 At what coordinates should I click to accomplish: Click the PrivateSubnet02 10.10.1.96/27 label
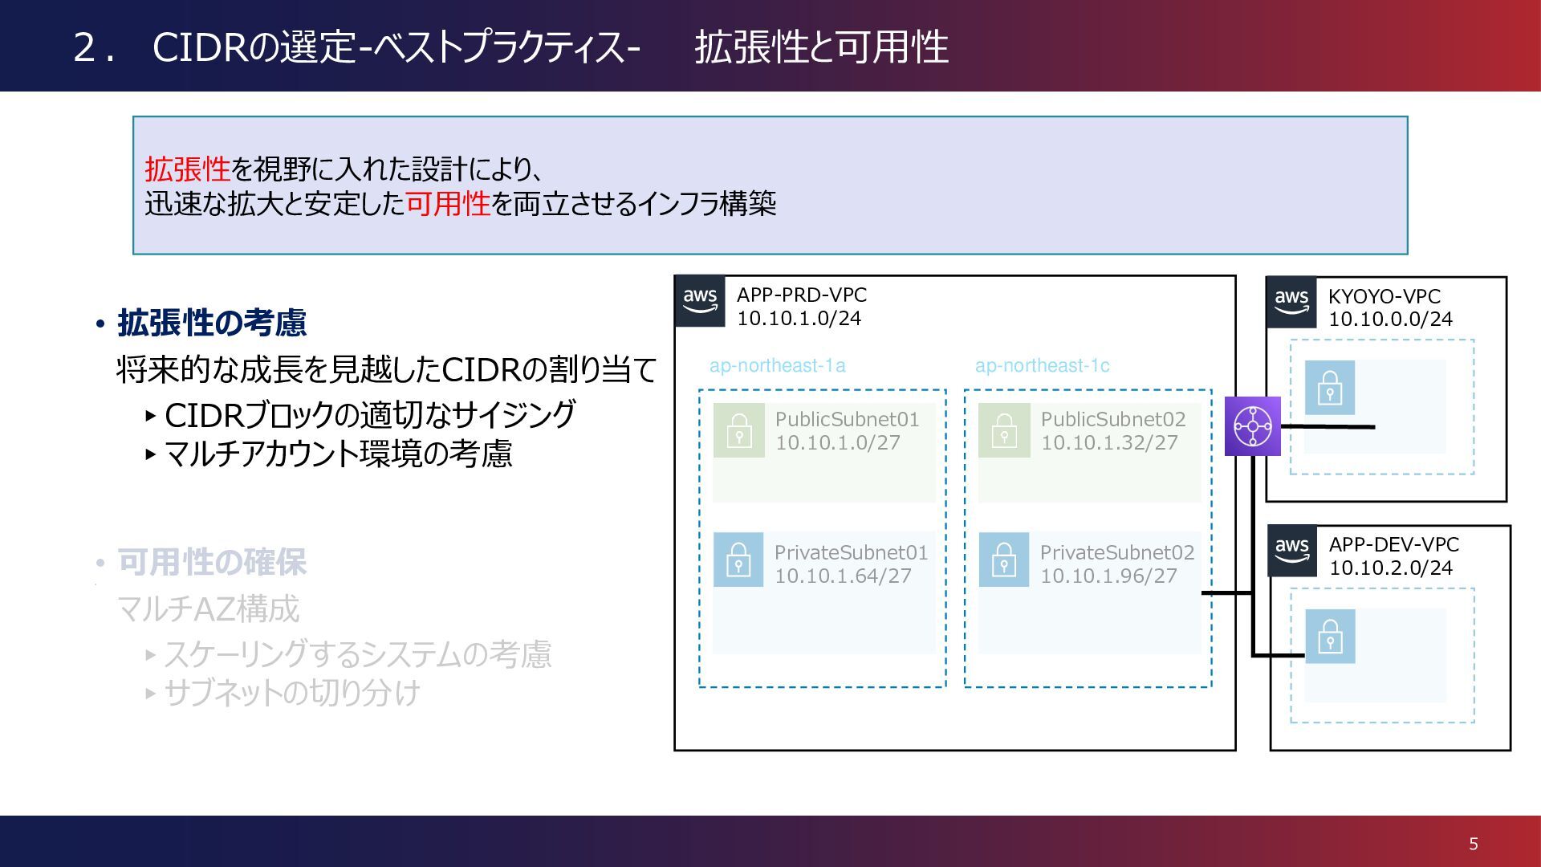[1116, 564]
